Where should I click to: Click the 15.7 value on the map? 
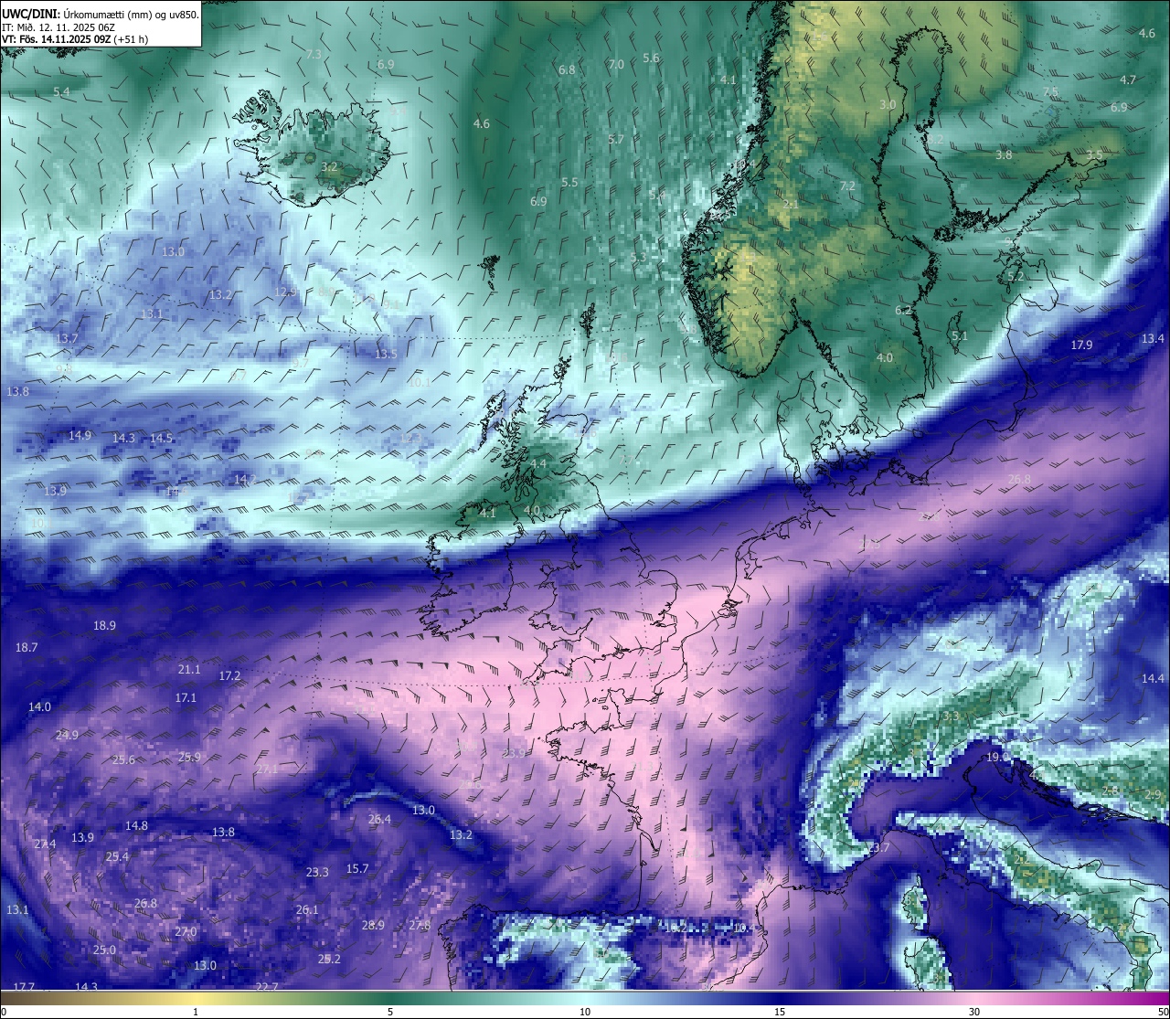(357, 869)
